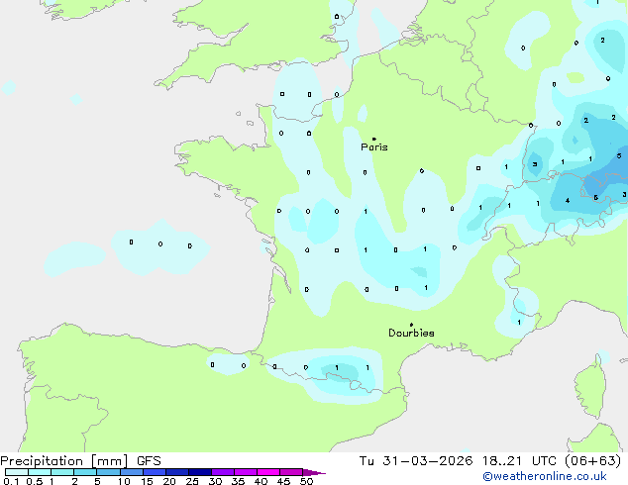Click the '20' legend label
This screenshot has height=485, width=628.
coord(169,481)
